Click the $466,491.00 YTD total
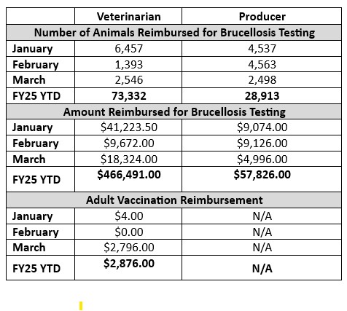Viewport: 347px width, 311px height. [129, 175]
